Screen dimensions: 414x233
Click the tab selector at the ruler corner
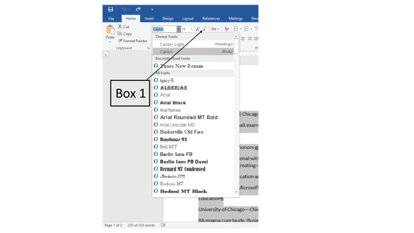pos(106,54)
